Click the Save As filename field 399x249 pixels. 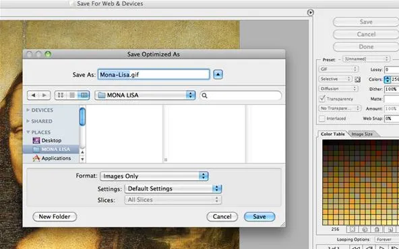pyautogui.click(x=154, y=75)
